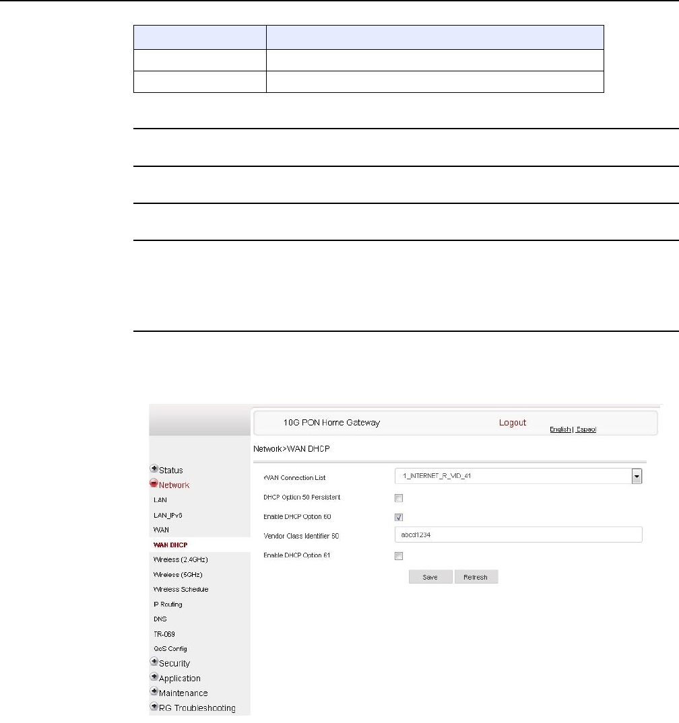The height and width of the screenshot is (723, 679).
Task: Uncheck Enable DHCP Option 60 checkbox
Action: tap(399, 518)
